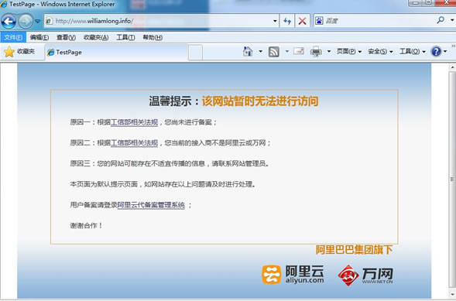Open the 页面(P) toolbar menu
The height and width of the screenshot is (301, 456).
[349, 51]
